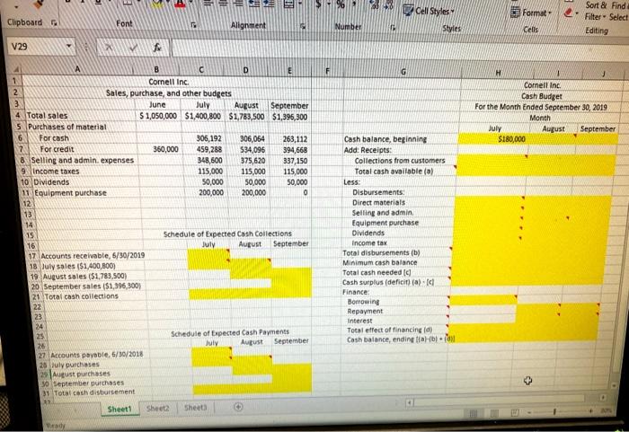Click the percent style icon
Screen dimensions: 629x432
pyautogui.click(x=341, y=5)
